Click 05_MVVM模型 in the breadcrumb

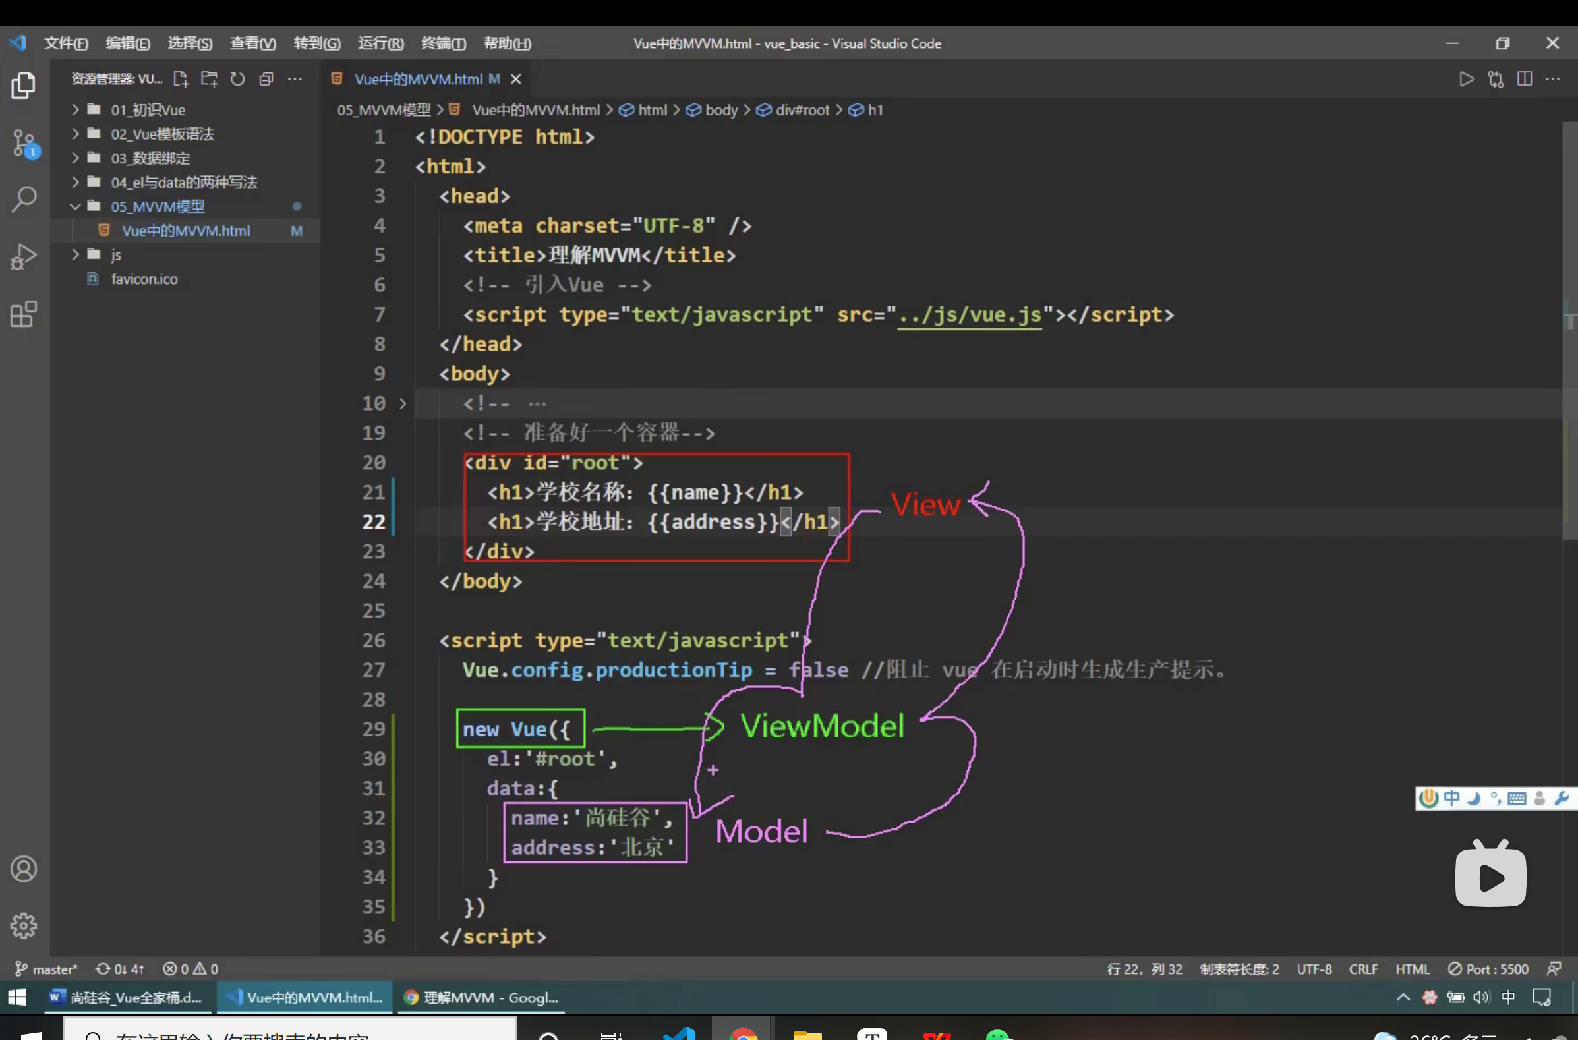[x=384, y=110]
